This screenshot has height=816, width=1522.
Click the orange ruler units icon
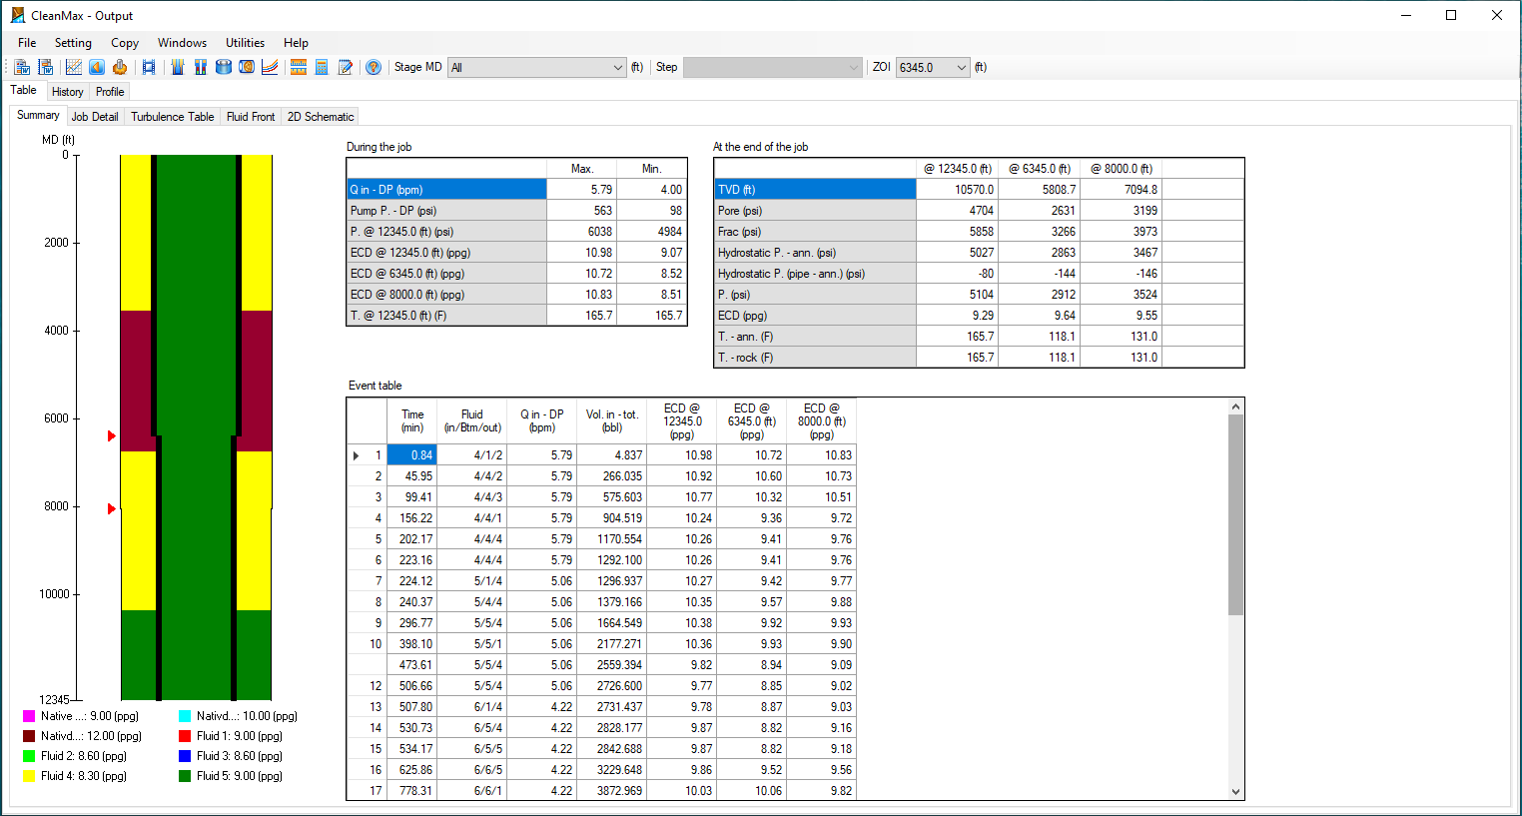tap(298, 67)
